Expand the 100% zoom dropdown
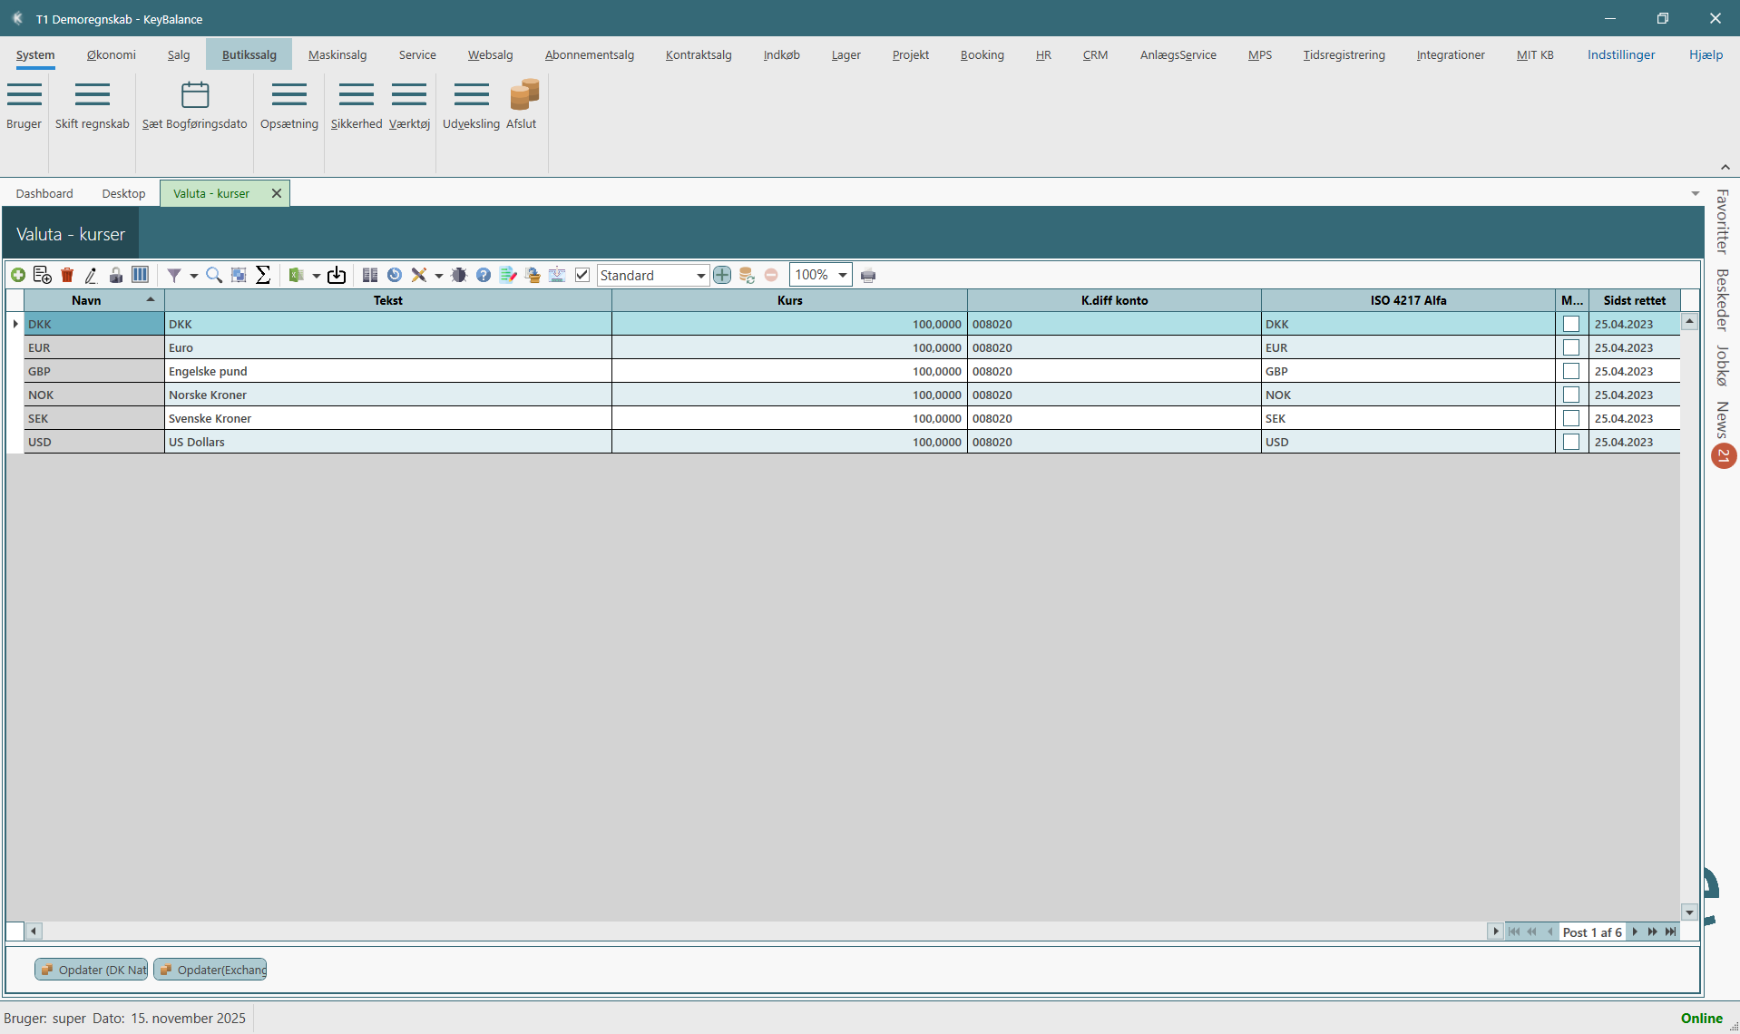Image resolution: width=1740 pixels, height=1034 pixels. pos(842,275)
